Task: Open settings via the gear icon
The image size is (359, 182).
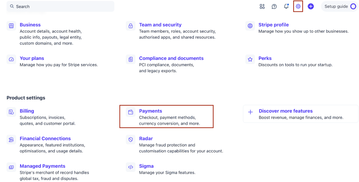Action: [298, 7]
